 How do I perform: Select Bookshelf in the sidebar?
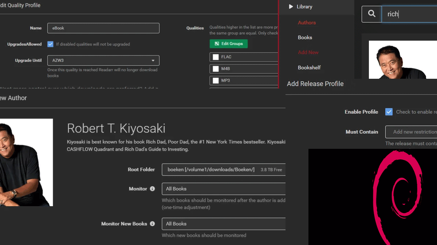click(x=309, y=68)
